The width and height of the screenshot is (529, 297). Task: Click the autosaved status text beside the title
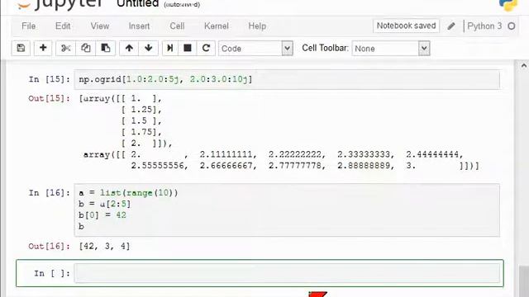click(182, 5)
